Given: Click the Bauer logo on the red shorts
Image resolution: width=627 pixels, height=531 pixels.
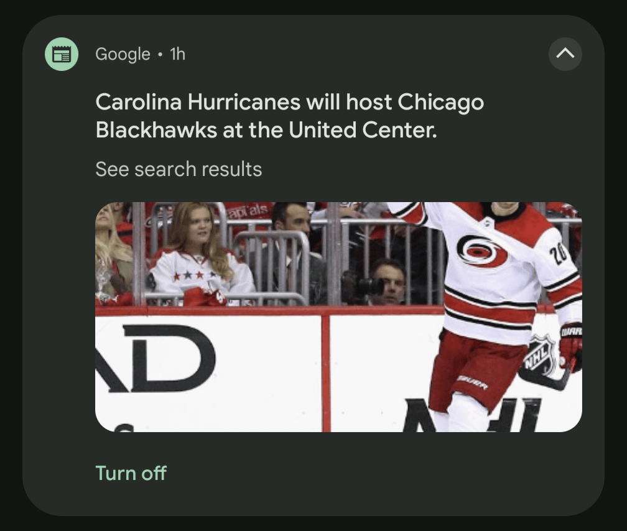Looking at the screenshot, I should 473,381.
